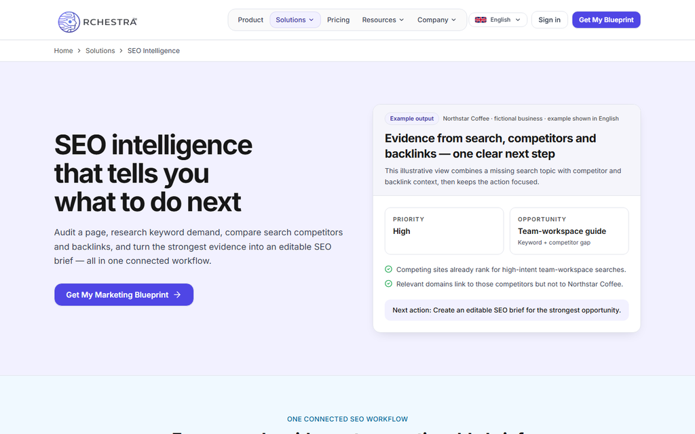Image resolution: width=695 pixels, height=434 pixels.
Task: Click the Orchestra logo icon
Action: click(69, 22)
